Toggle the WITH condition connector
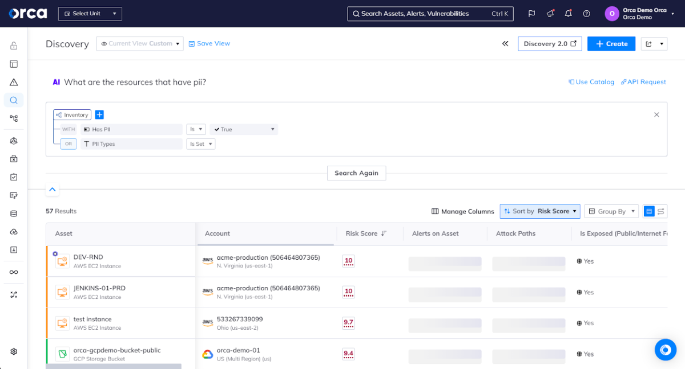Screen dimensions: 685x369 (68, 129)
